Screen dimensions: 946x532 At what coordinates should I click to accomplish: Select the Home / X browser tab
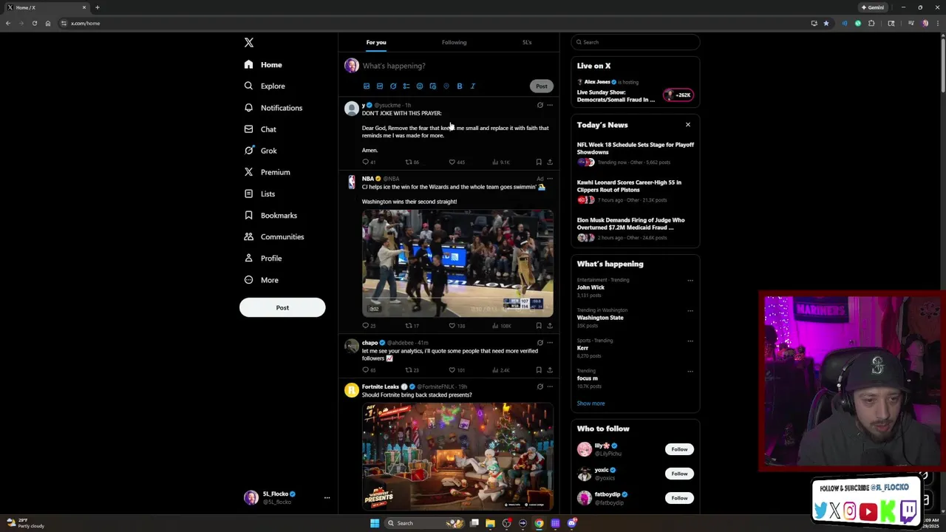pos(44,7)
